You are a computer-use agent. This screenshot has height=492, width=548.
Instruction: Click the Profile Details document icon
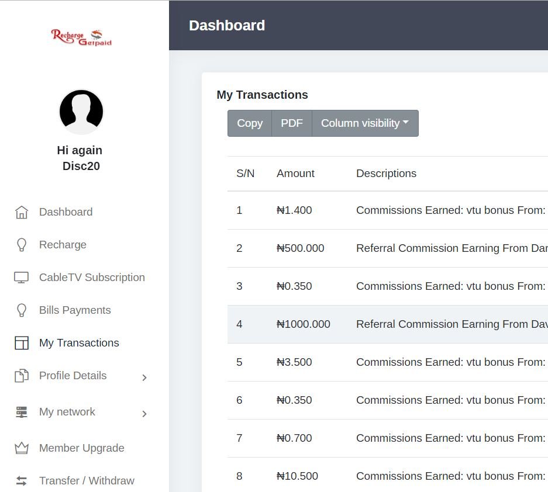pos(21,376)
